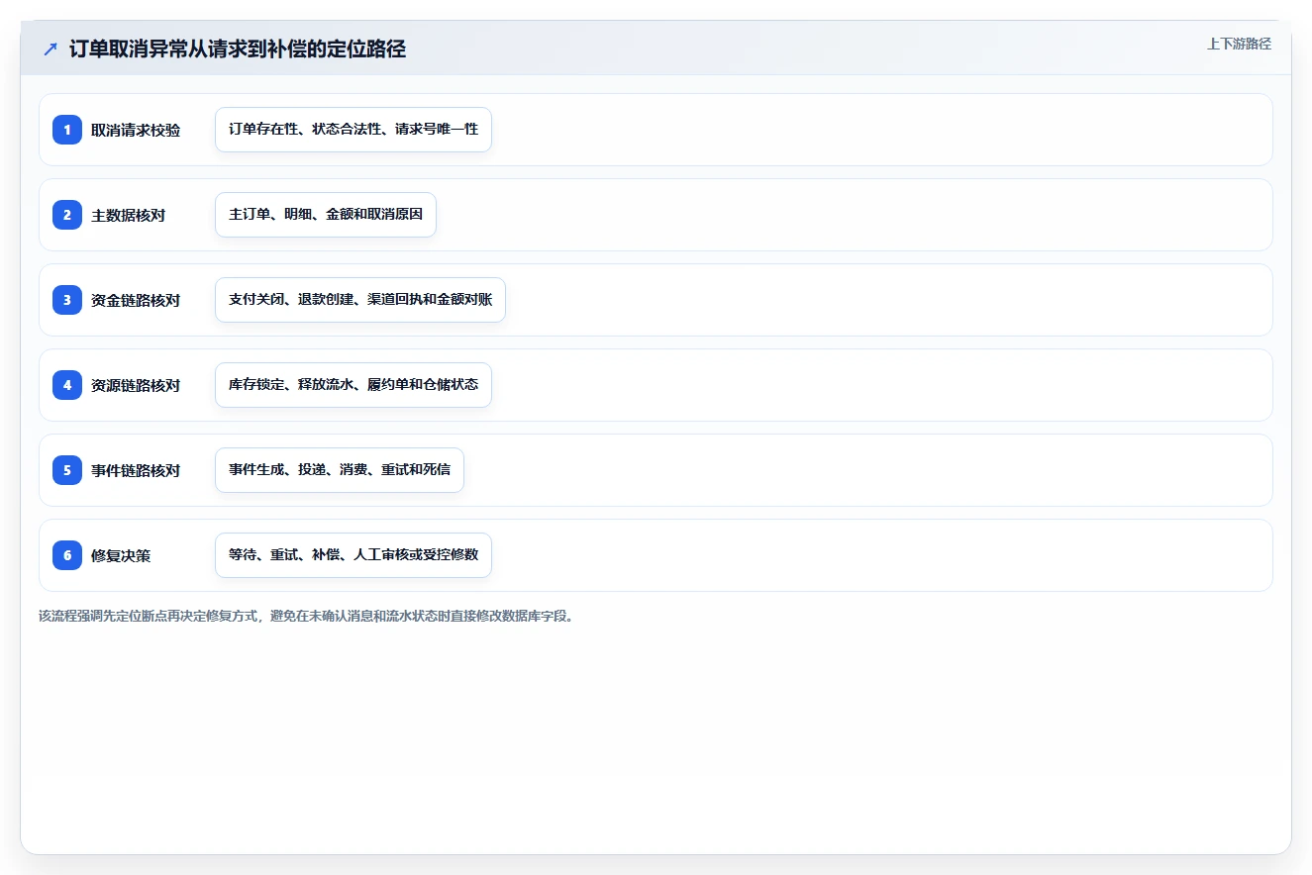
Task: Open the 库存锁定、释放流水、履约单和仓储状态 box
Action: pyautogui.click(x=353, y=385)
